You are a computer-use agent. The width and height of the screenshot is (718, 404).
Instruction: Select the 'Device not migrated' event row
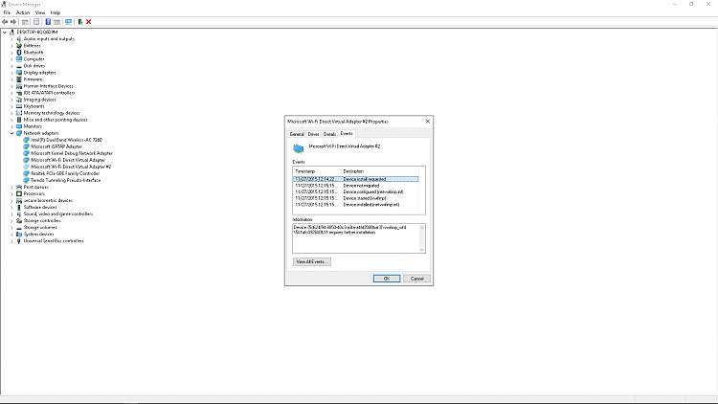click(356, 186)
